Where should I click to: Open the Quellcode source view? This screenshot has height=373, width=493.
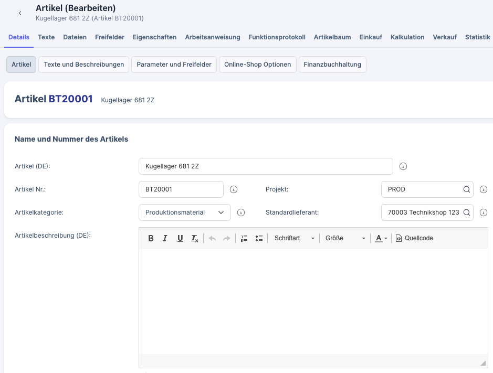[x=414, y=238]
